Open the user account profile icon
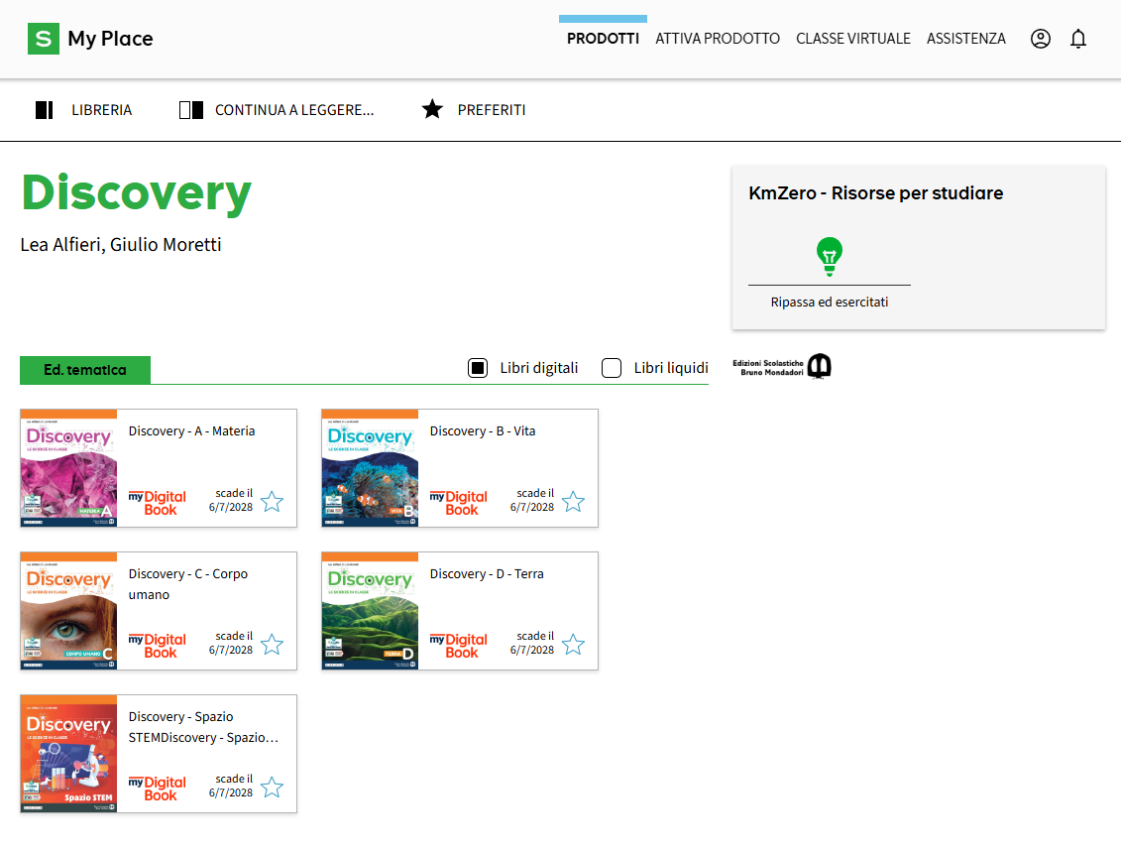The height and width of the screenshot is (851, 1121). pos(1040,39)
